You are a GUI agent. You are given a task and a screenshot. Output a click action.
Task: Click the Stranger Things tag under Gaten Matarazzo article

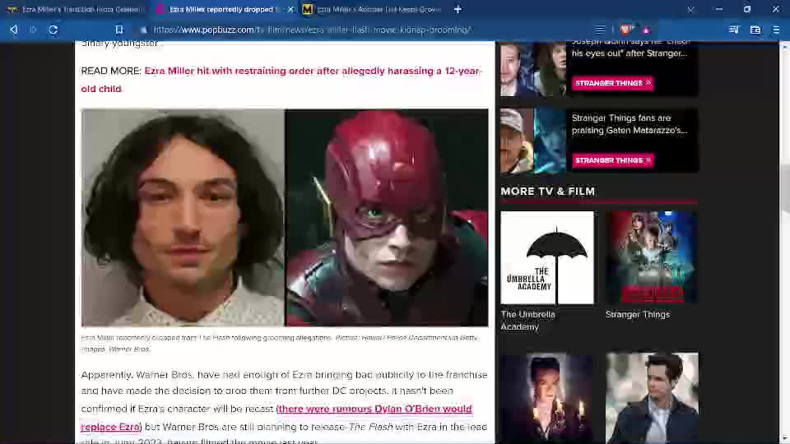(x=612, y=160)
